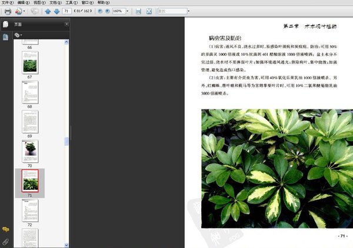Open the 文档 menu
Image resolution: width=353 pixels, height=248 pixels.
click(x=56, y=2)
